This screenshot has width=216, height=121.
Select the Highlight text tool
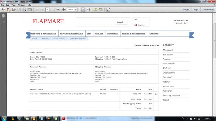(101, 10)
